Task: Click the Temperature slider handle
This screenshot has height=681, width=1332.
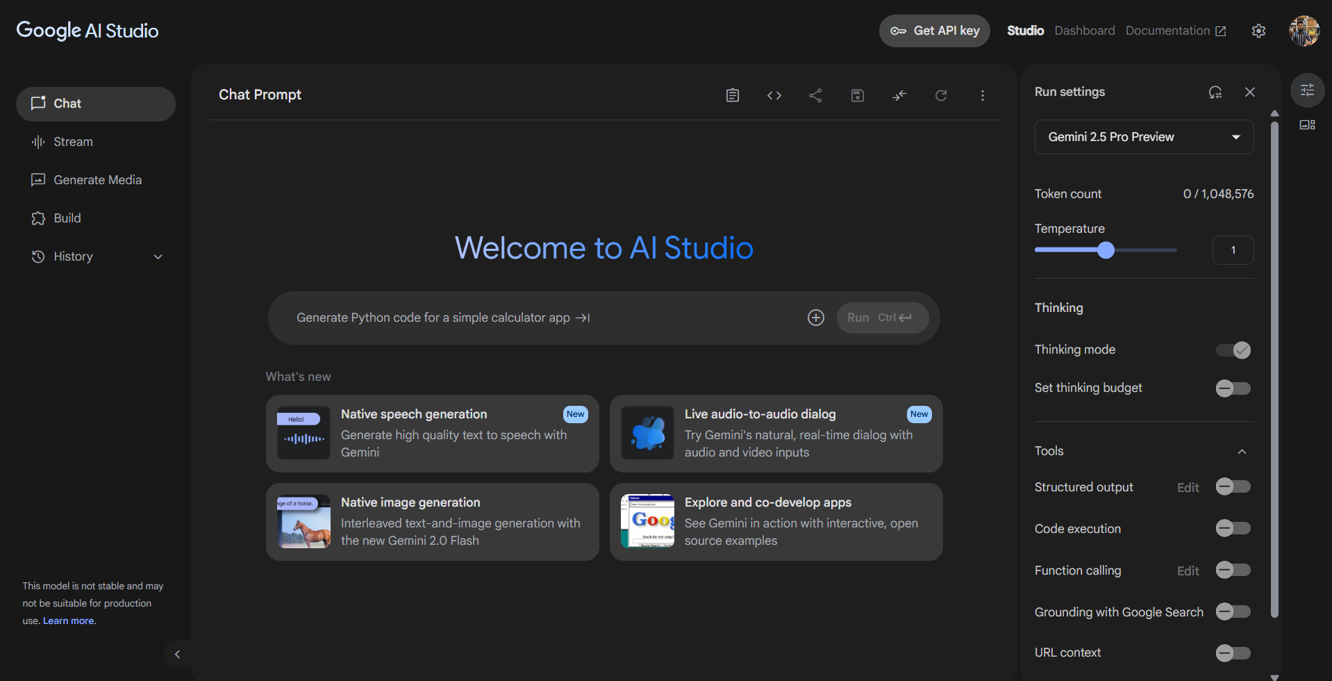Action: click(1106, 250)
